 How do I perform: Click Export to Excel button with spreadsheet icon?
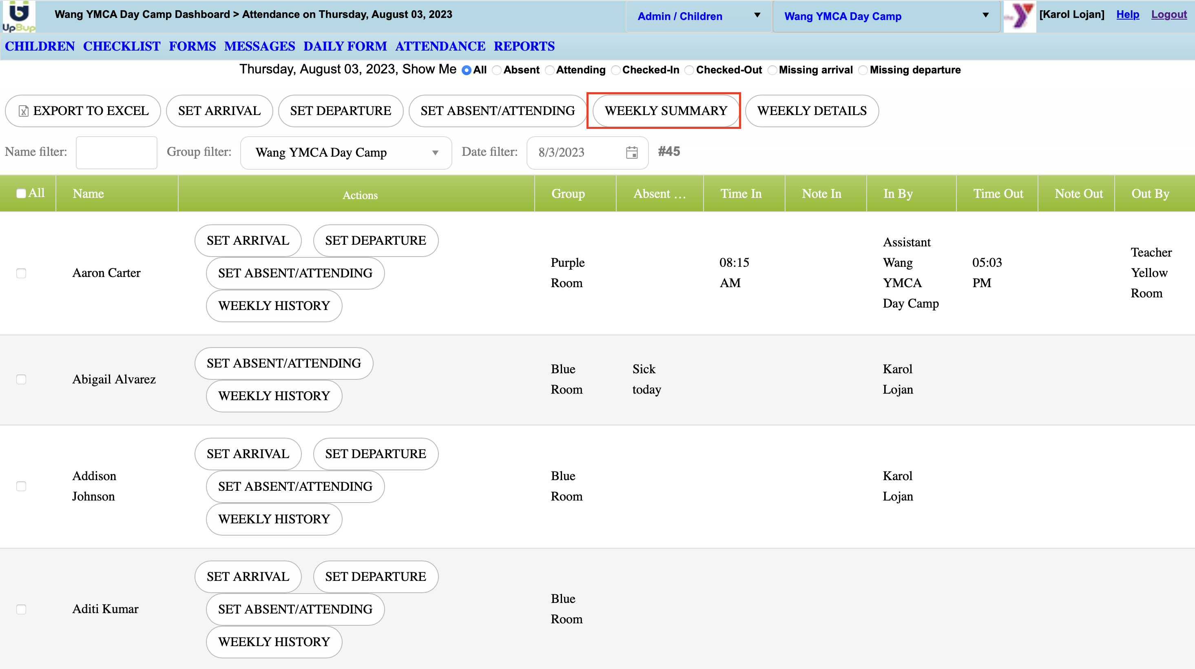tap(83, 111)
